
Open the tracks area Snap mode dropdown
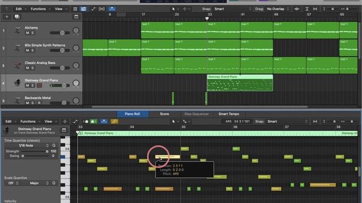point(232,9)
